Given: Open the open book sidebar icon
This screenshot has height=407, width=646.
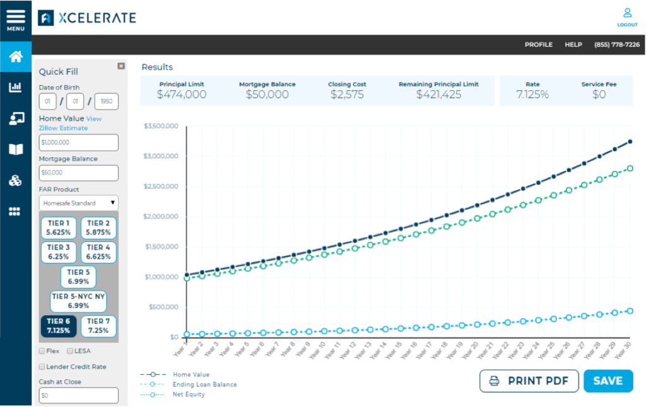Looking at the screenshot, I should 16,149.
